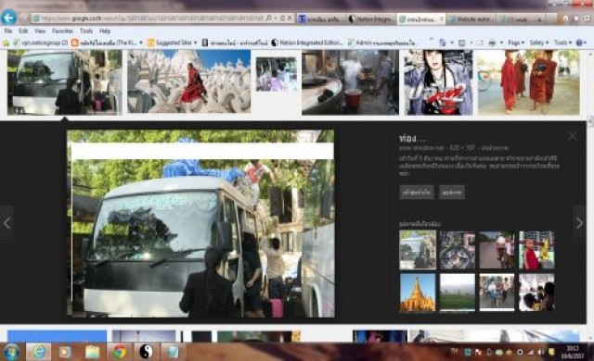Click the printer icon in the command bar

pyautogui.click(x=492, y=43)
